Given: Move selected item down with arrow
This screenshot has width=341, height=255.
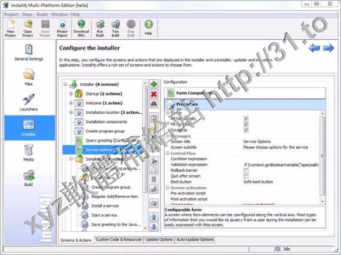Looking at the screenshot, I should (154, 227).
